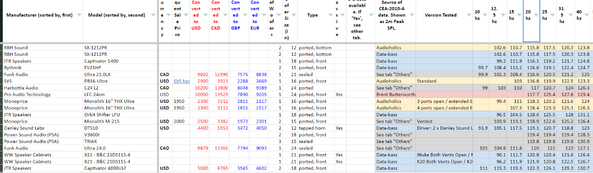Select the 40 hz value '131.1'

click(583, 114)
